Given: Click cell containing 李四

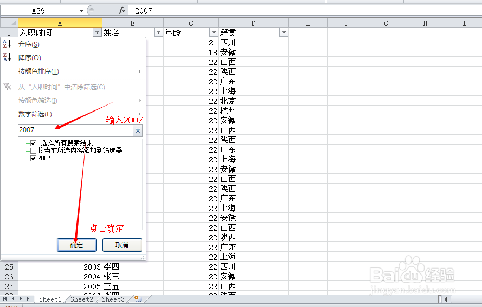Looking at the screenshot, I should coord(132,267).
